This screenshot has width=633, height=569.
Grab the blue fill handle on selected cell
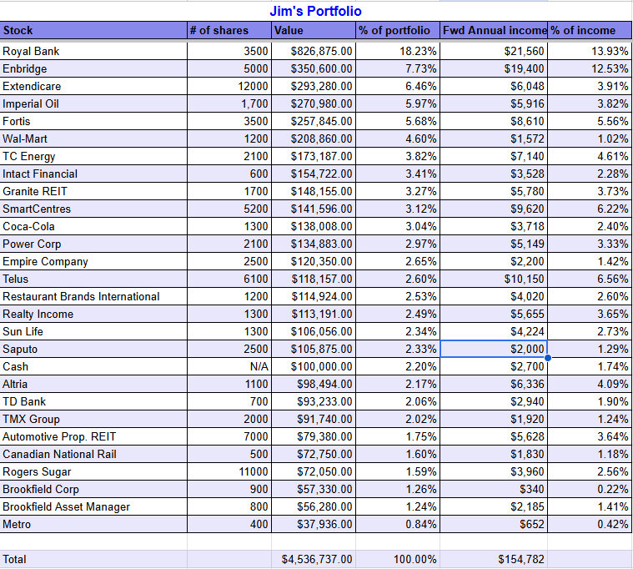tap(548, 358)
